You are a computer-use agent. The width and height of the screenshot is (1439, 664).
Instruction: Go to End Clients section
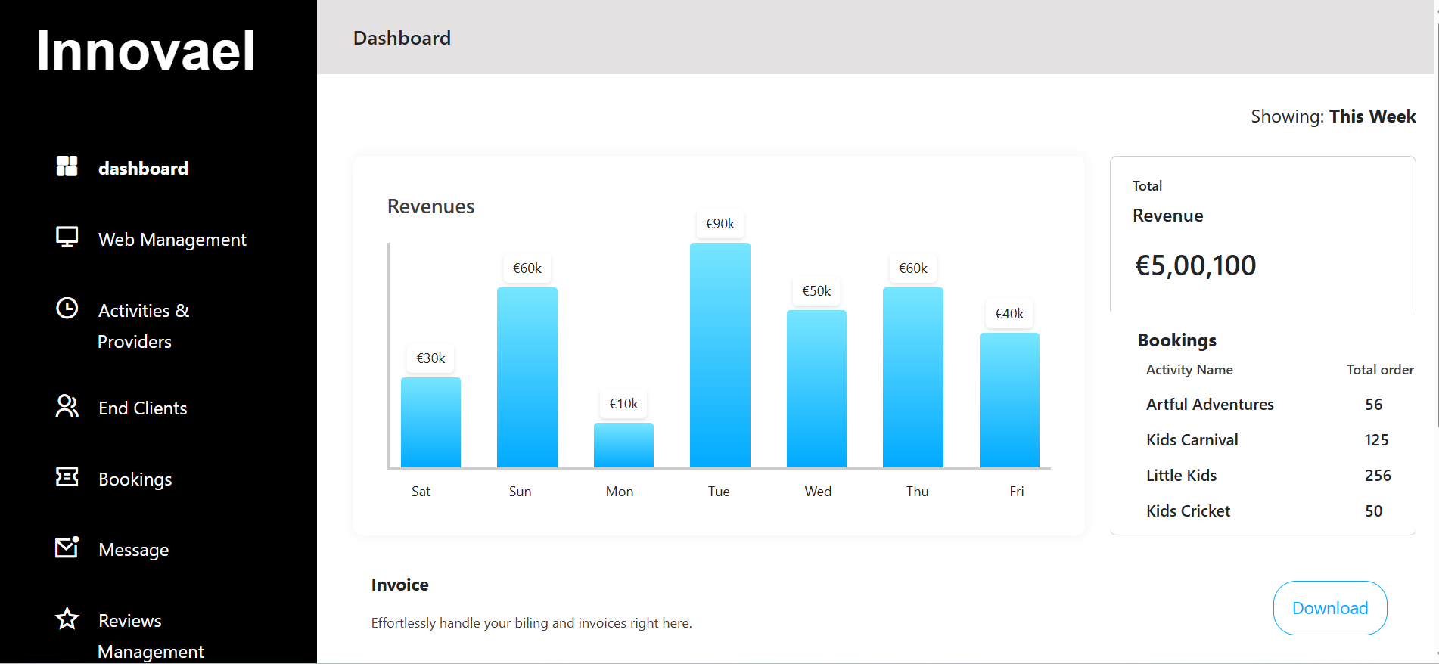click(142, 408)
